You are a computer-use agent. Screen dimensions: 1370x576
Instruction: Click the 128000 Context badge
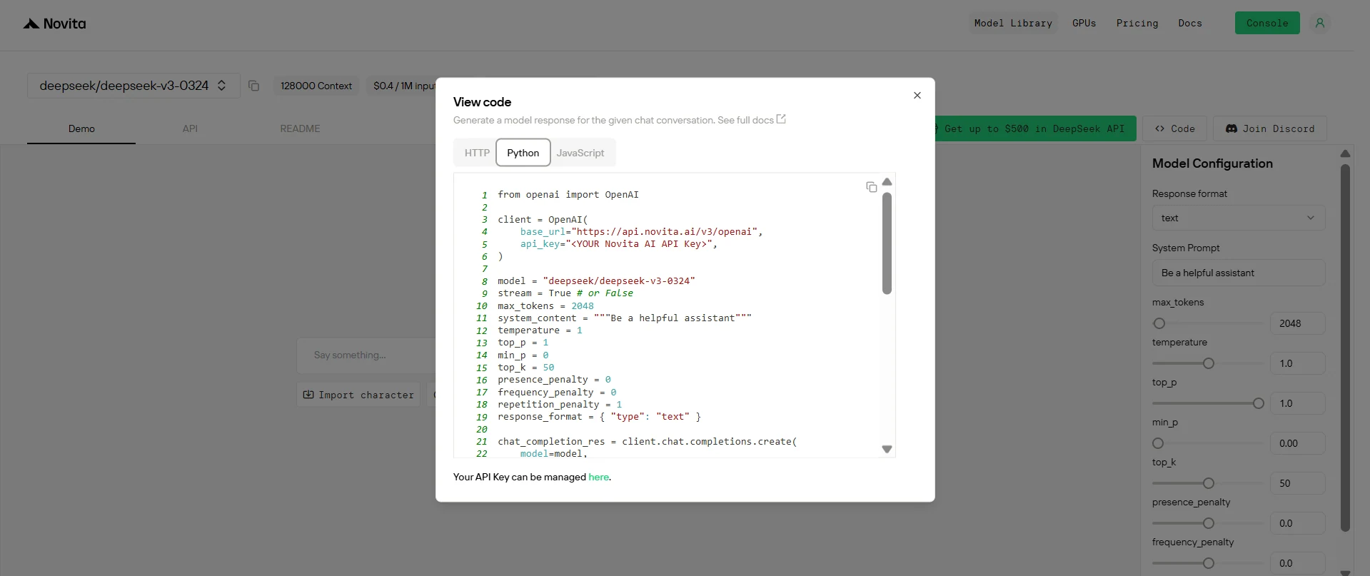pyautogui.click(x=316, y=86)
